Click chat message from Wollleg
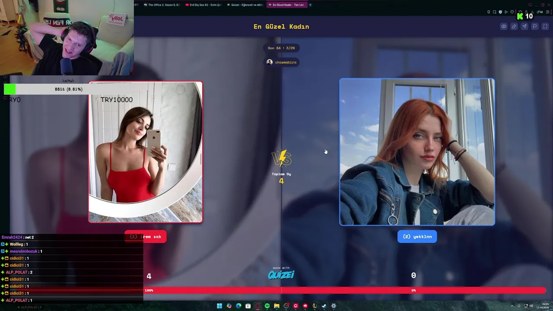The image size is (553, 311). click(x=15, y=244)
